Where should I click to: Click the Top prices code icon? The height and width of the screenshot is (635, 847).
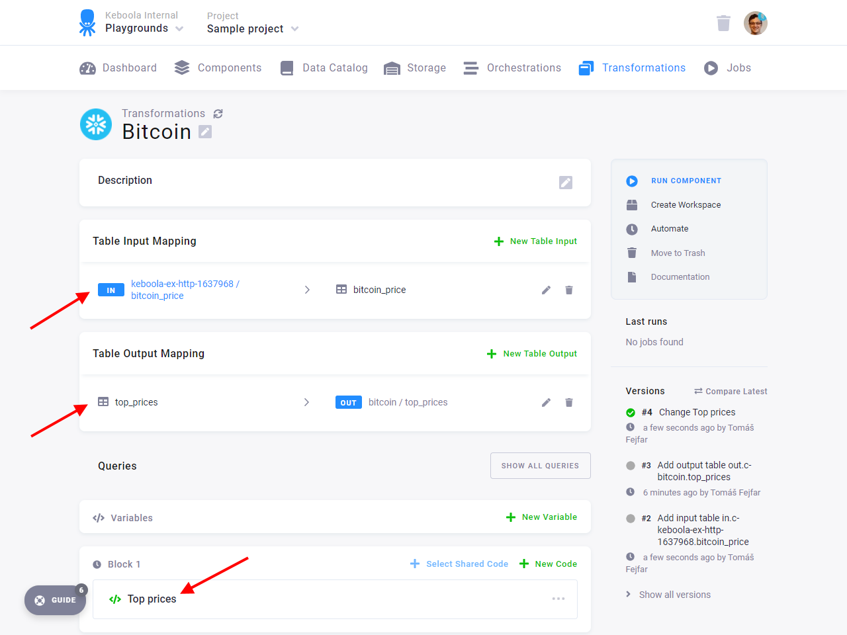pos(115,599)
